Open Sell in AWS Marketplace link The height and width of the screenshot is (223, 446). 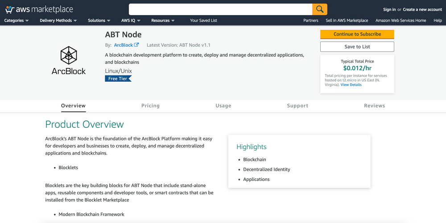347,20
